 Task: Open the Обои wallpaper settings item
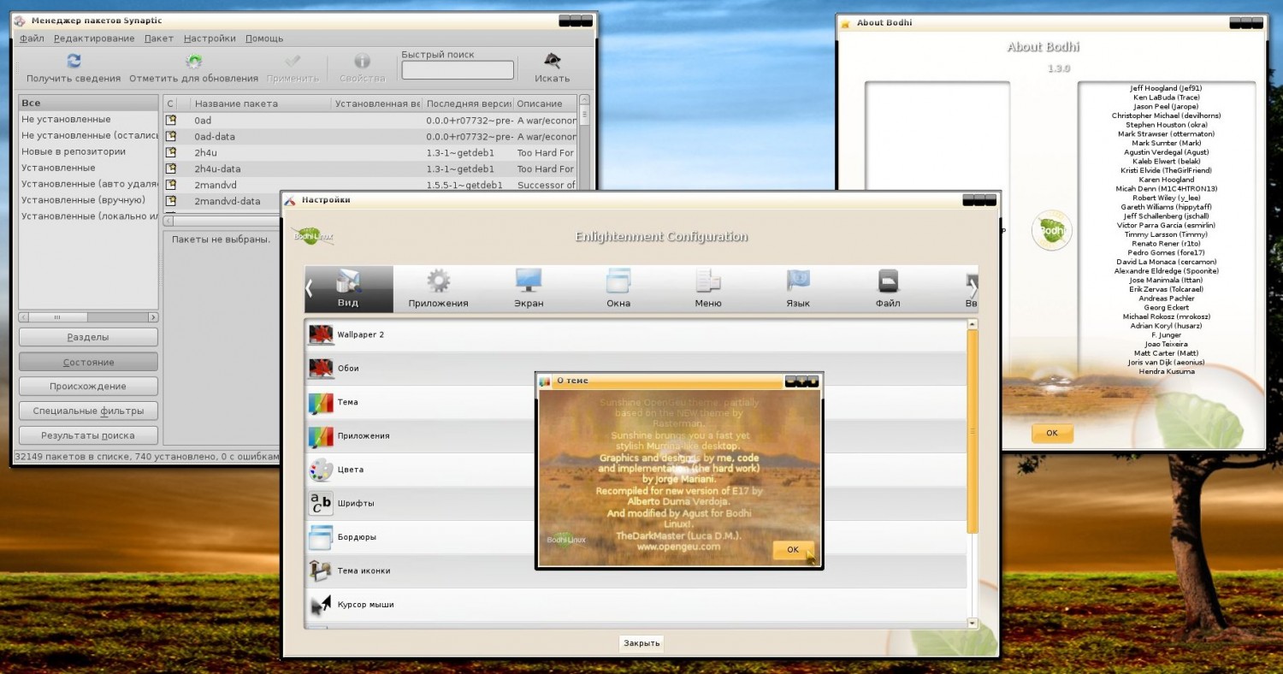636,368
